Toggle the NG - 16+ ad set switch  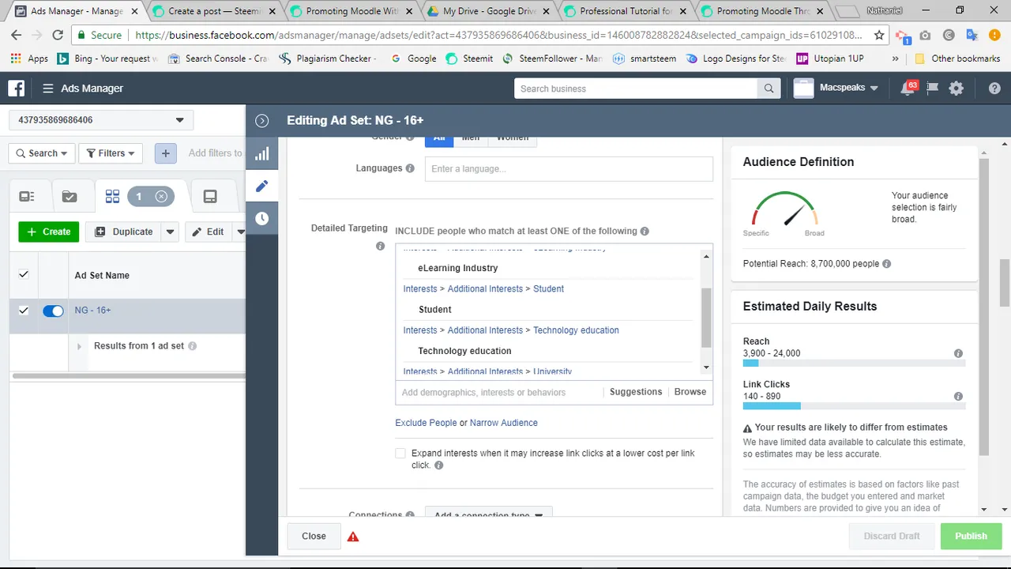click(53, 311)
